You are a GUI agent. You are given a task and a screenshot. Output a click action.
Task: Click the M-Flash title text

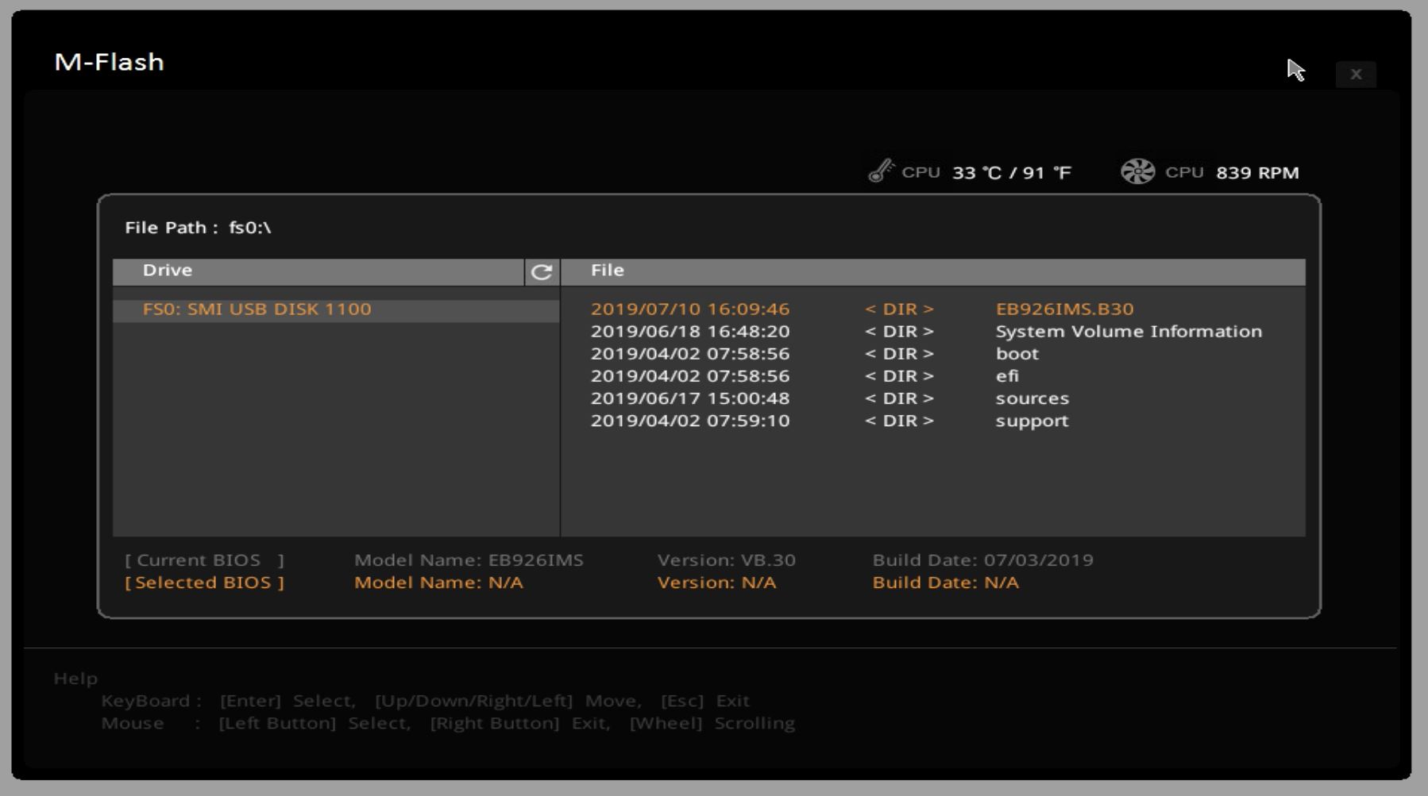(x=109, y=62)
